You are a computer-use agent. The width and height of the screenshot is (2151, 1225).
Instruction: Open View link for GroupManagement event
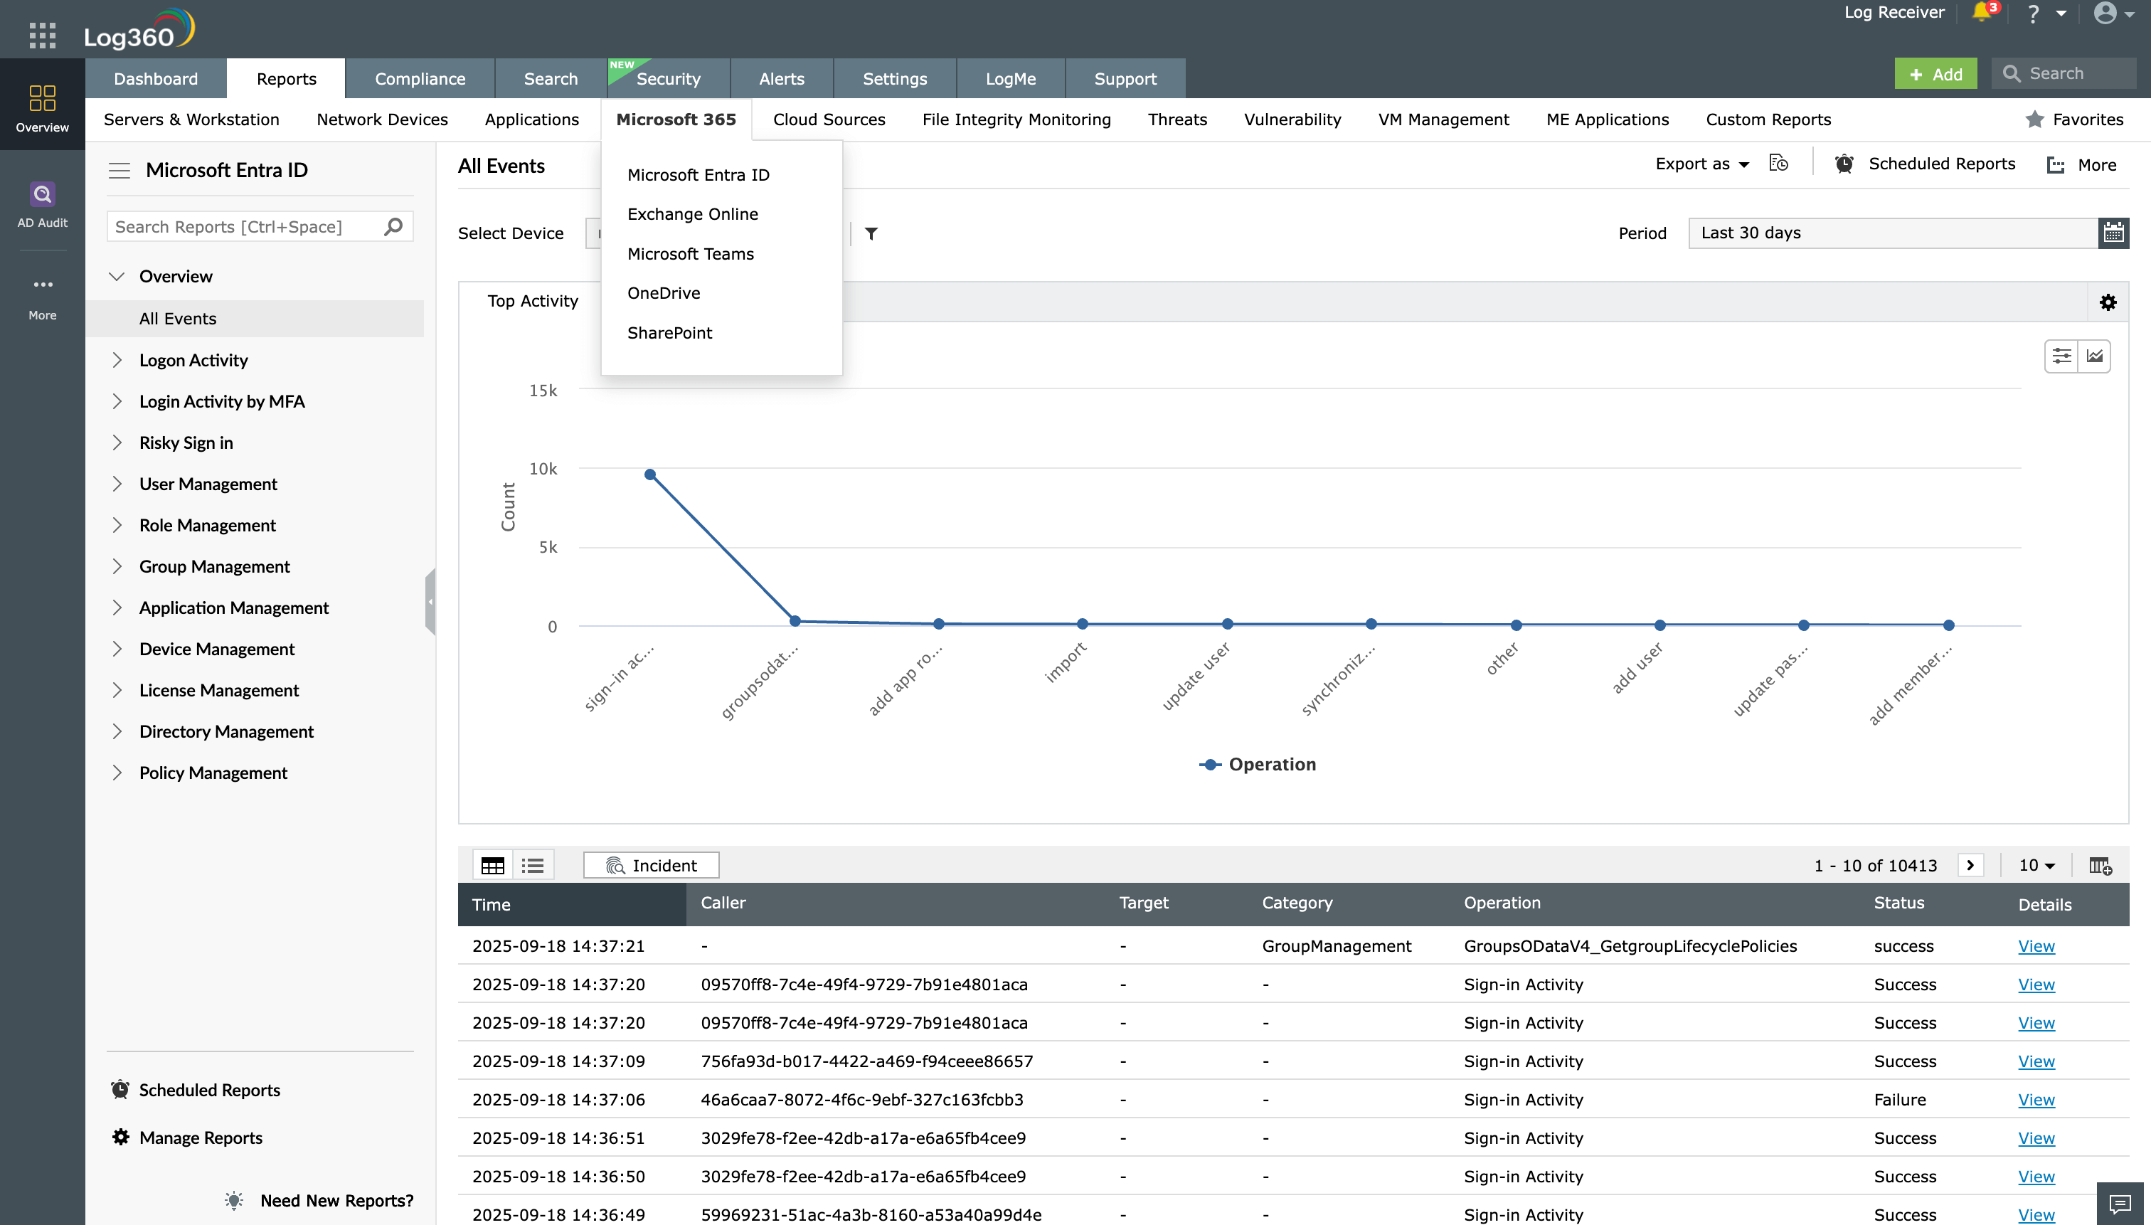coord(2036,947)
